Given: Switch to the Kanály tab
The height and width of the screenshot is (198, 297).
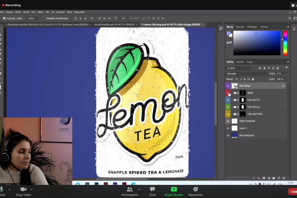Looking at the screenshot, I should click(240, 62).
